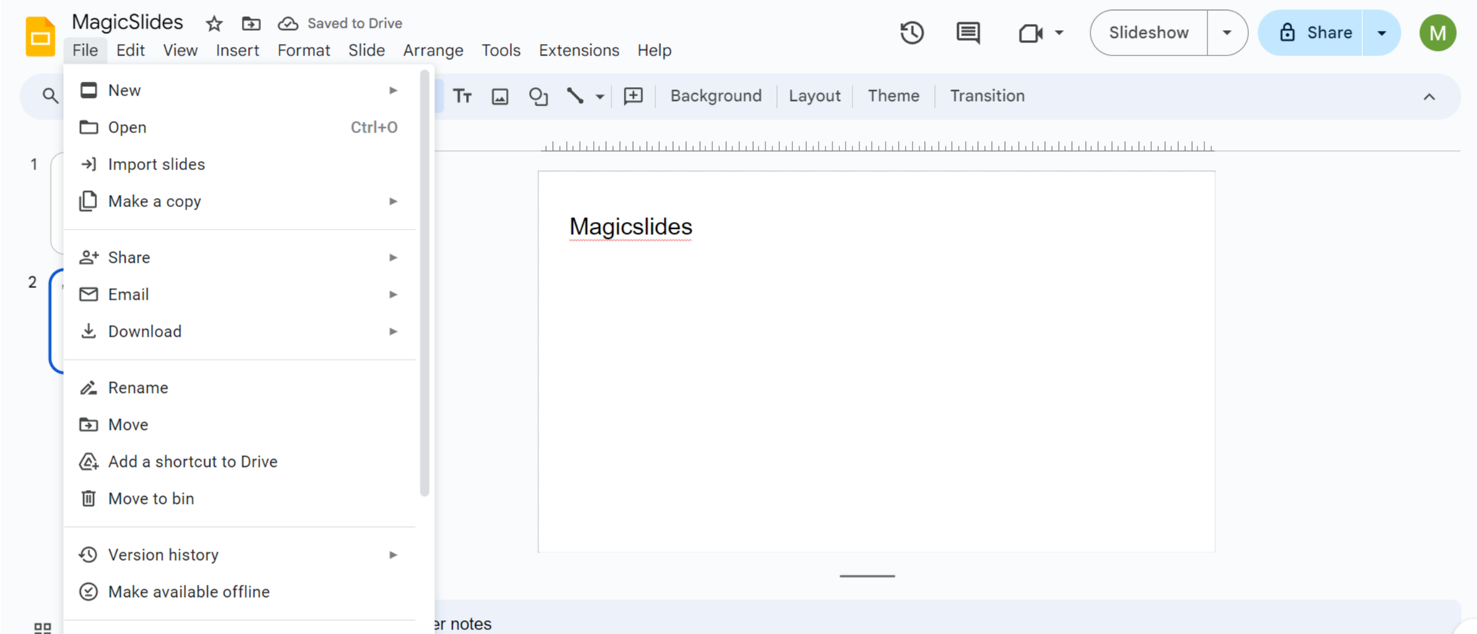This screenshot has width=1477, height=634.
Task: Open the Format menu
Action: pos(303,50)
